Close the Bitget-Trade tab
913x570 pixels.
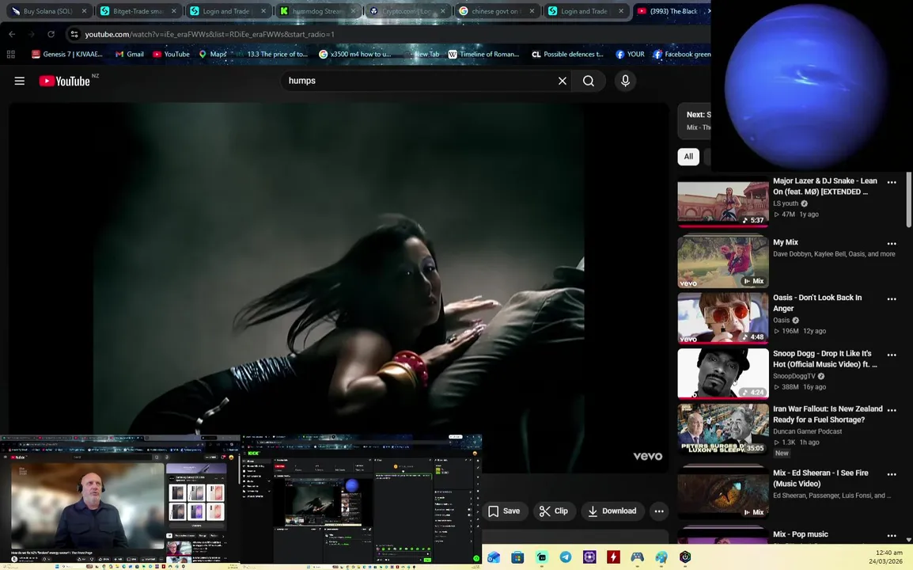tap(173, 11)
